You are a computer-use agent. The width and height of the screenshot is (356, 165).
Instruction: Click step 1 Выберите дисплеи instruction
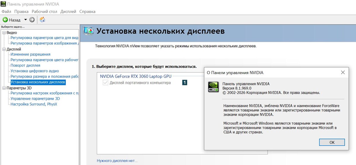point(144,67)
